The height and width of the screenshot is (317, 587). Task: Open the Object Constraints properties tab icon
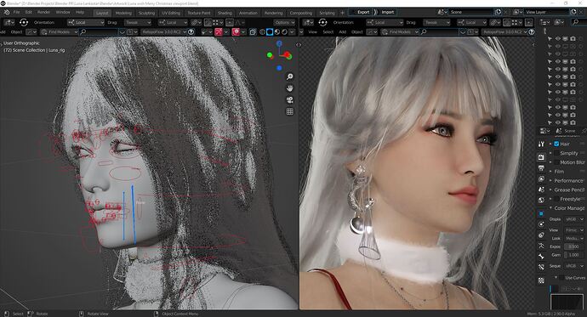[x=541, y=235]
